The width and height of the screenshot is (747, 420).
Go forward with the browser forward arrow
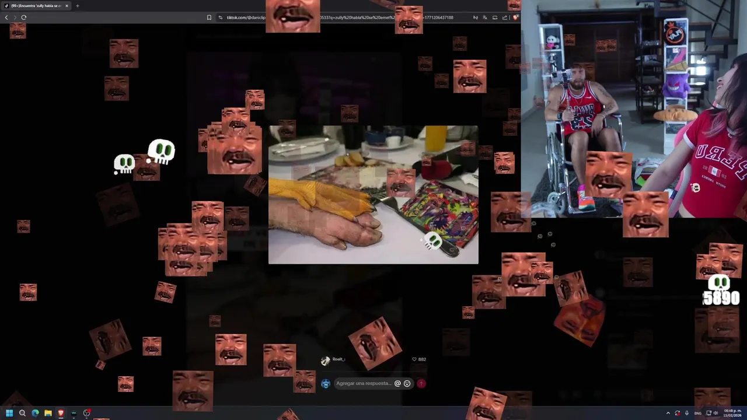[15, 17]
